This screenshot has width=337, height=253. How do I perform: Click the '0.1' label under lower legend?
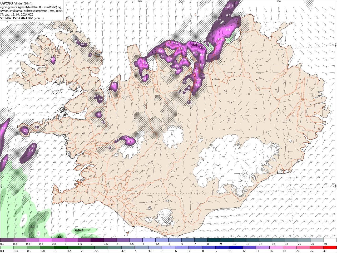(x=2, y=251)
